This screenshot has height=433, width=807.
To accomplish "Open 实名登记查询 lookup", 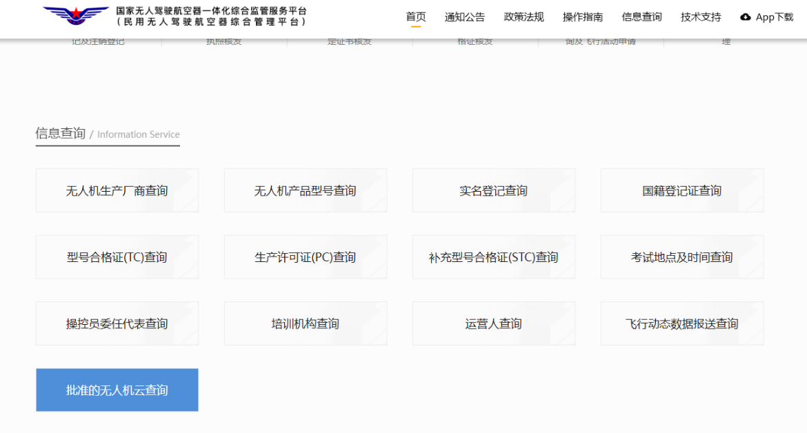I will point(493,190).
